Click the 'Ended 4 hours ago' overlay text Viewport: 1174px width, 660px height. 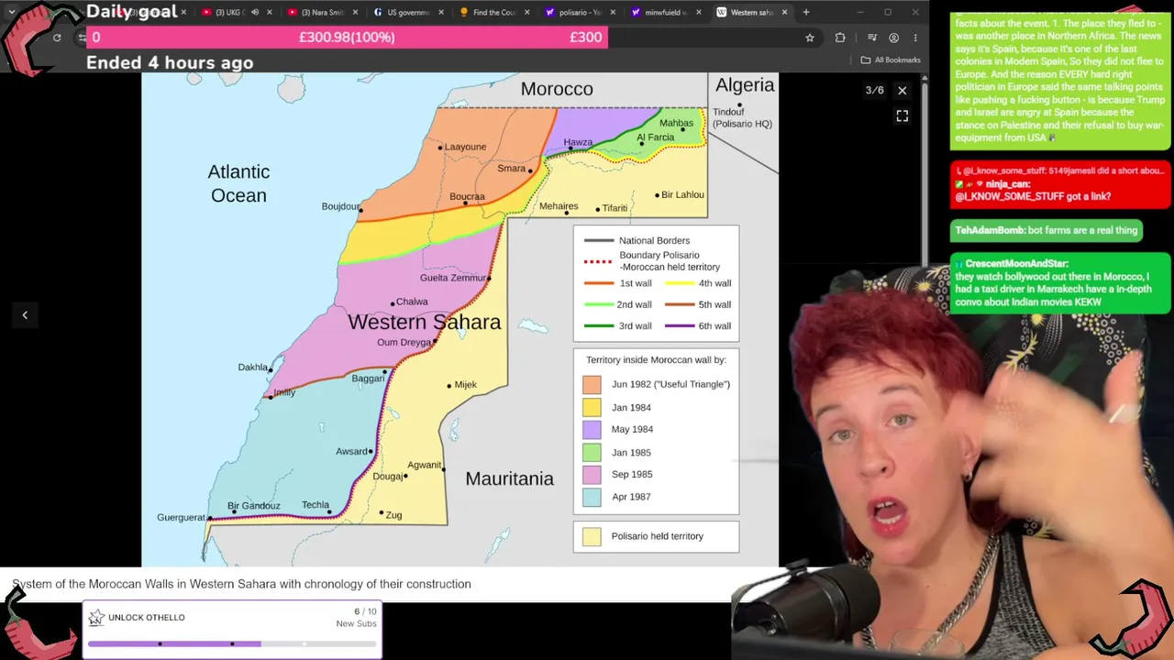pyautogui.click(x=170, y=63)
